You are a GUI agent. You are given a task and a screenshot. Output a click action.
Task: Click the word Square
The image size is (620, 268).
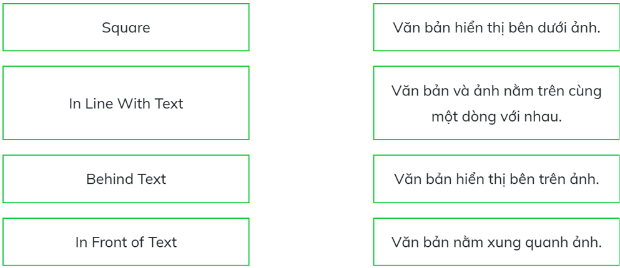tap(125, 29)
